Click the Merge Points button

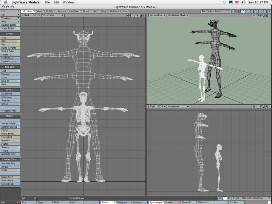coord(10,124)
